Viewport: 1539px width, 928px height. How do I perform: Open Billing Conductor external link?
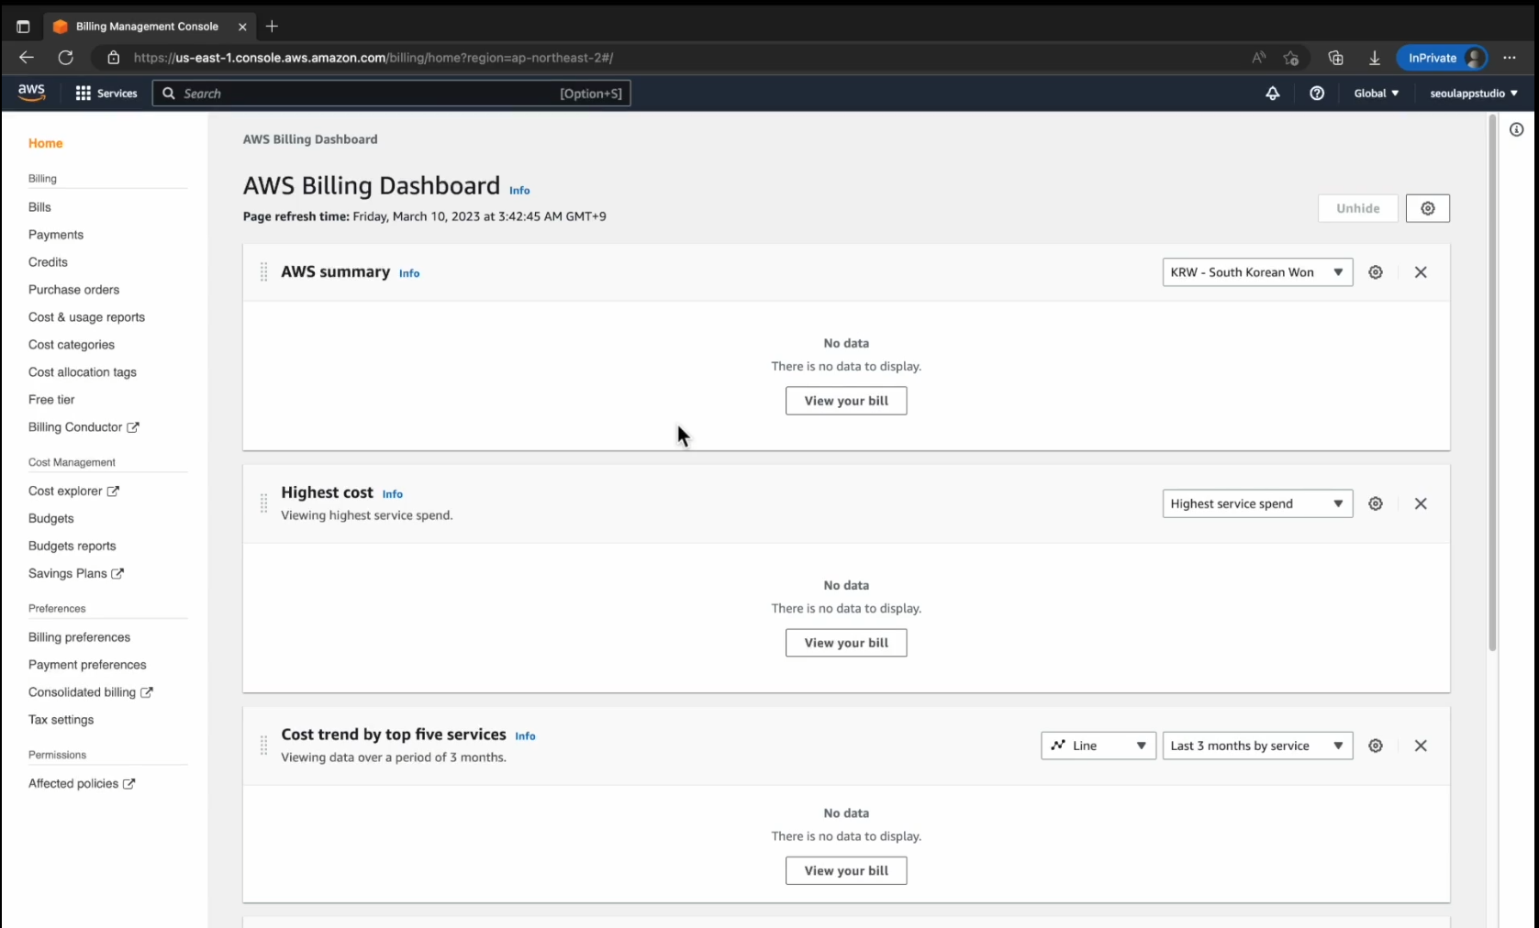pyautogui.click(x=84, y=427)
